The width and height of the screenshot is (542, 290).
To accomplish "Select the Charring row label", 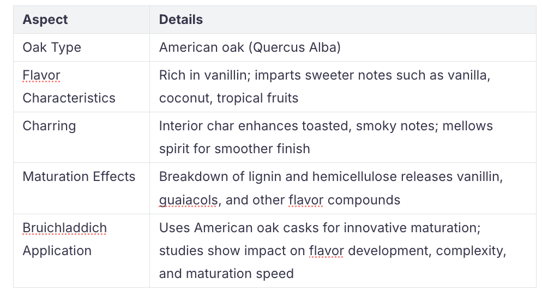I will [x=49, y=126].
